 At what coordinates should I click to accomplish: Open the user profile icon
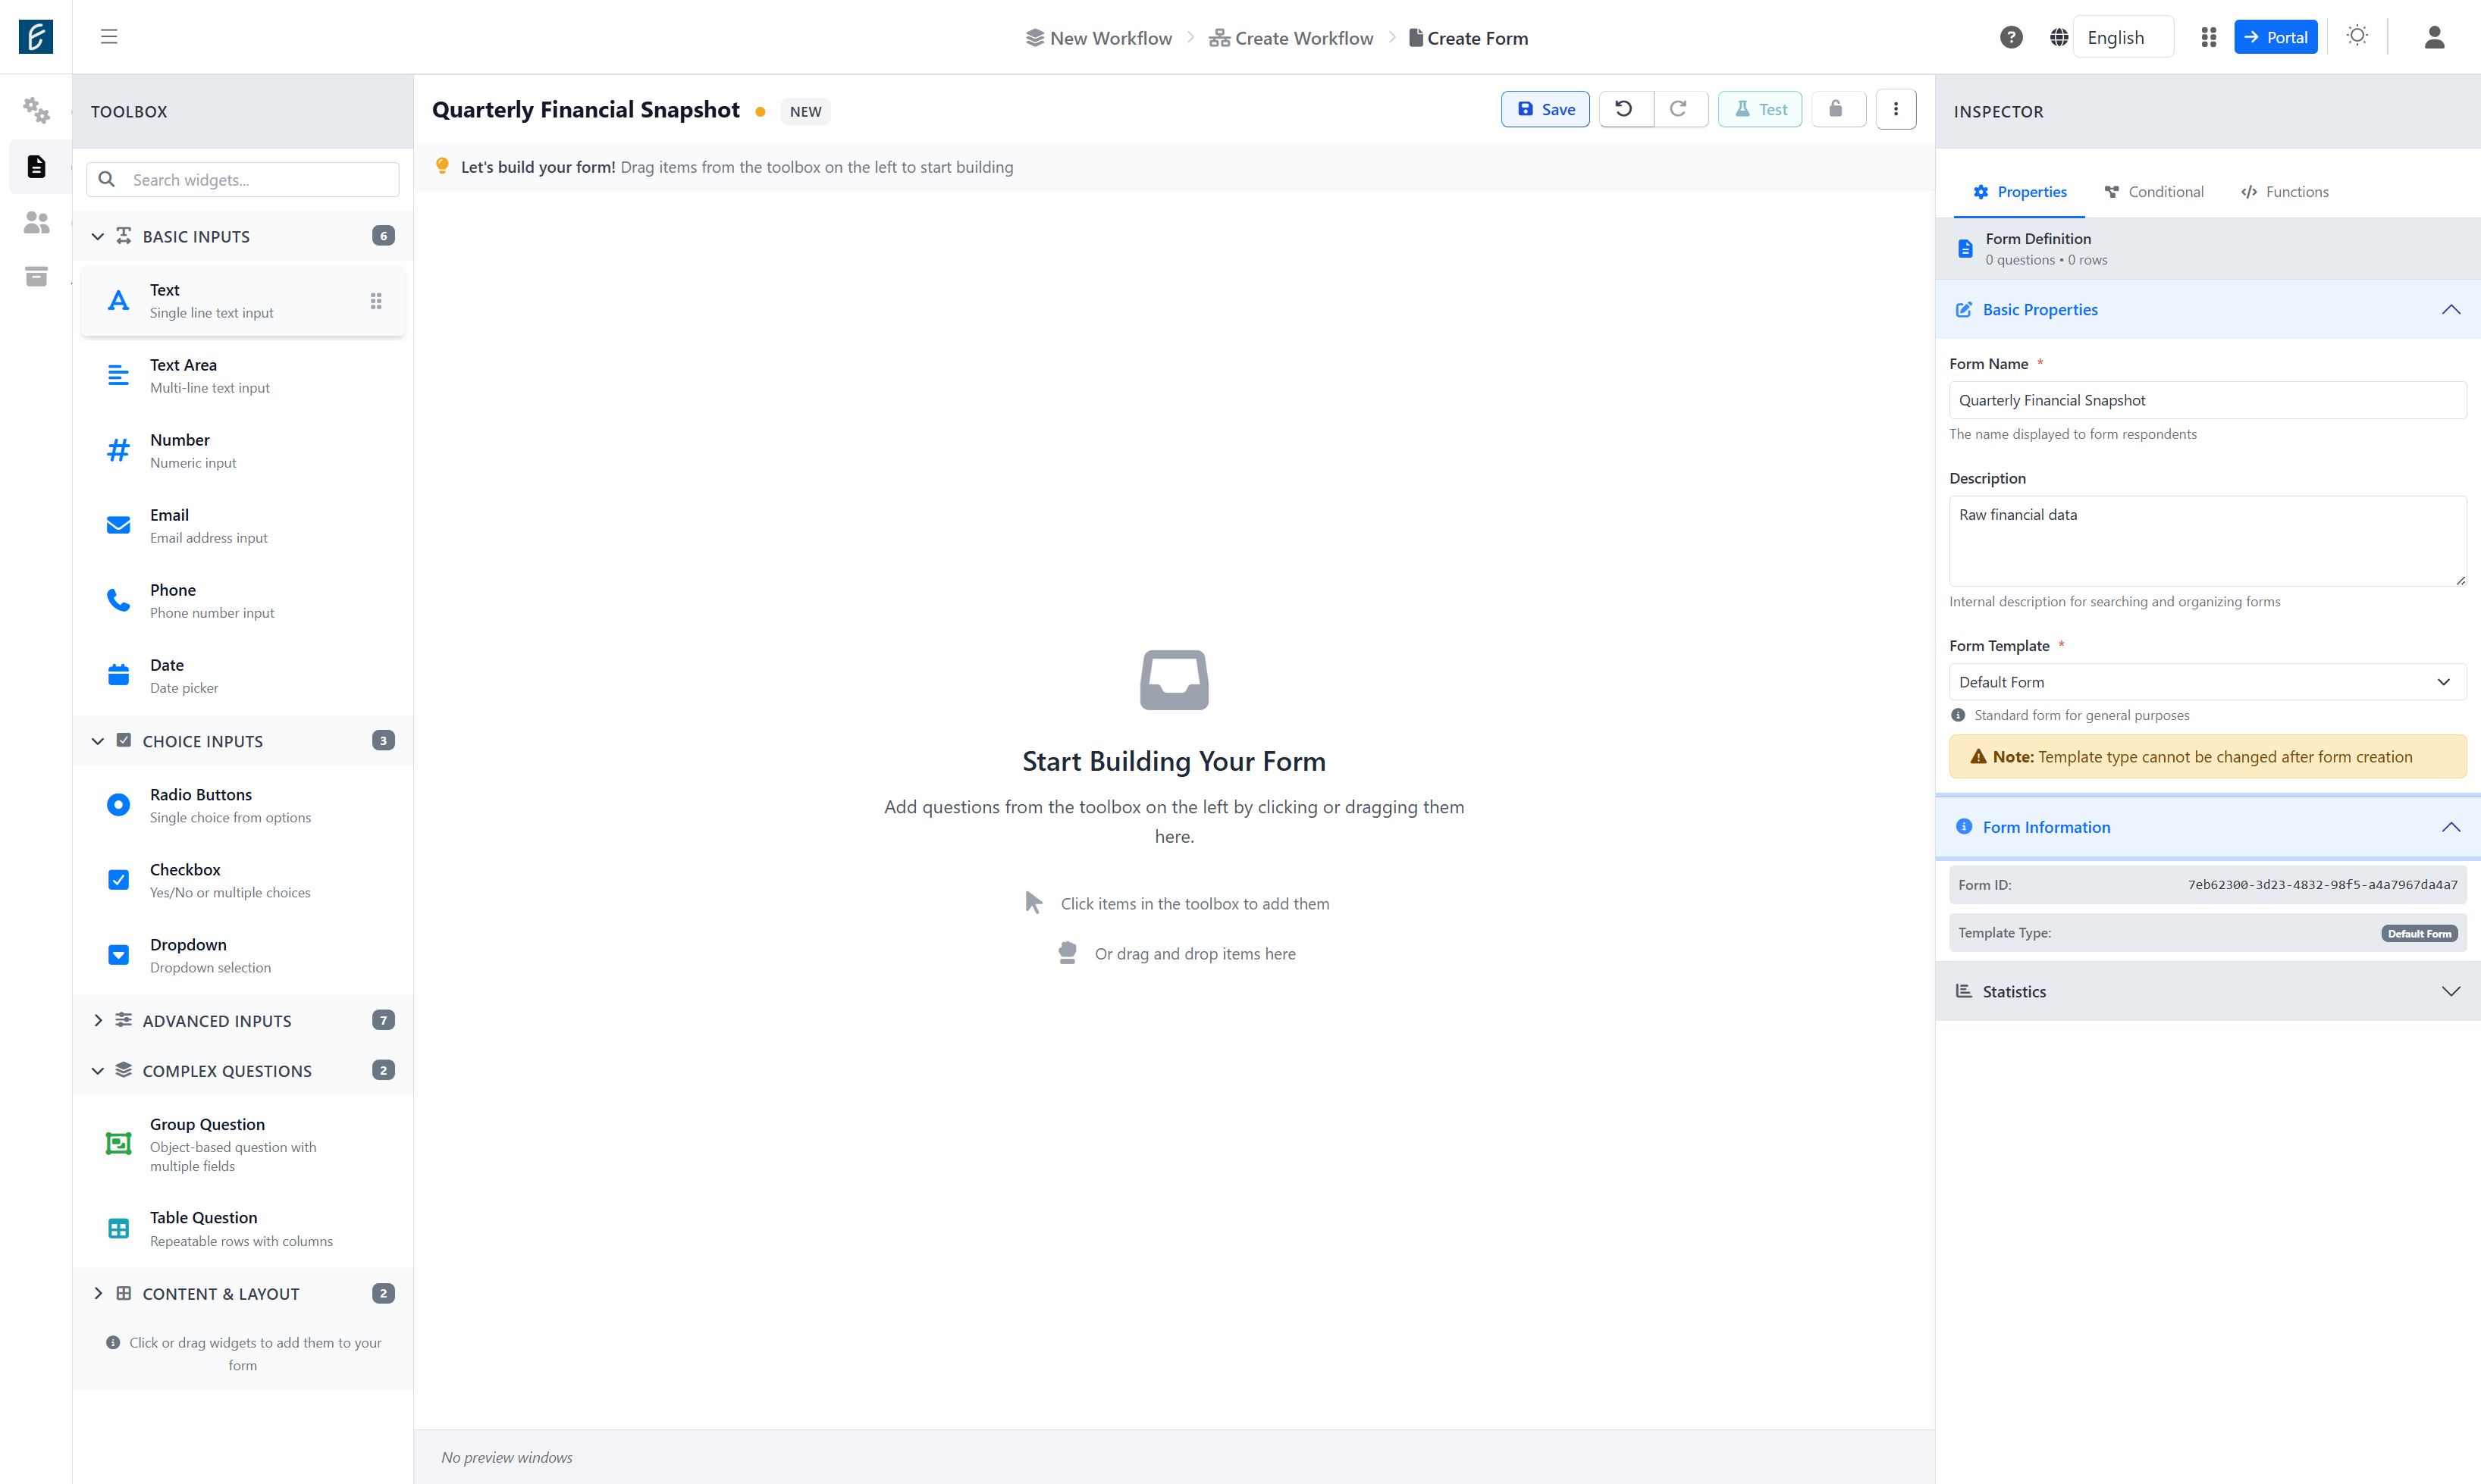point(2434,37)
